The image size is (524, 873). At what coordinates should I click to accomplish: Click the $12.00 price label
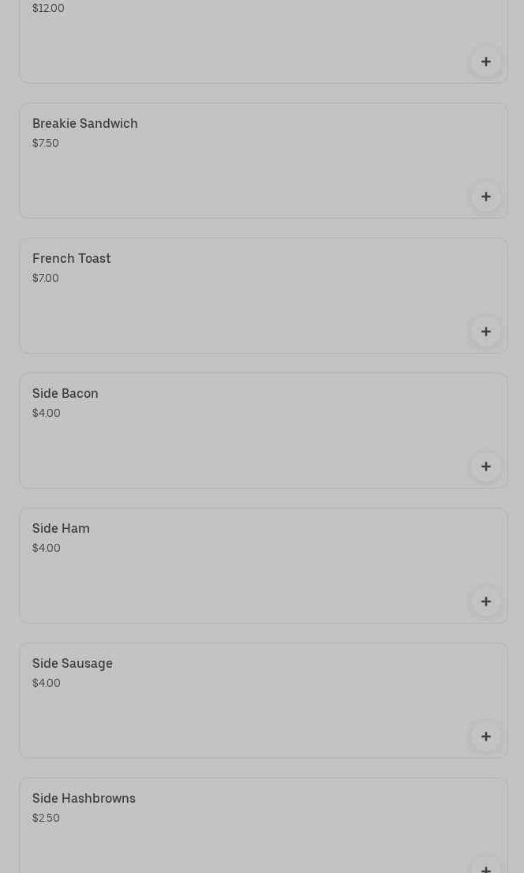click(x=48, y=9)
